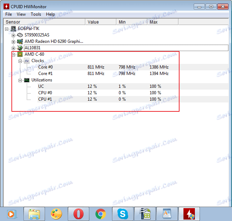Select the CPU #1 row
232x221 pixels.
pos(133,99)
